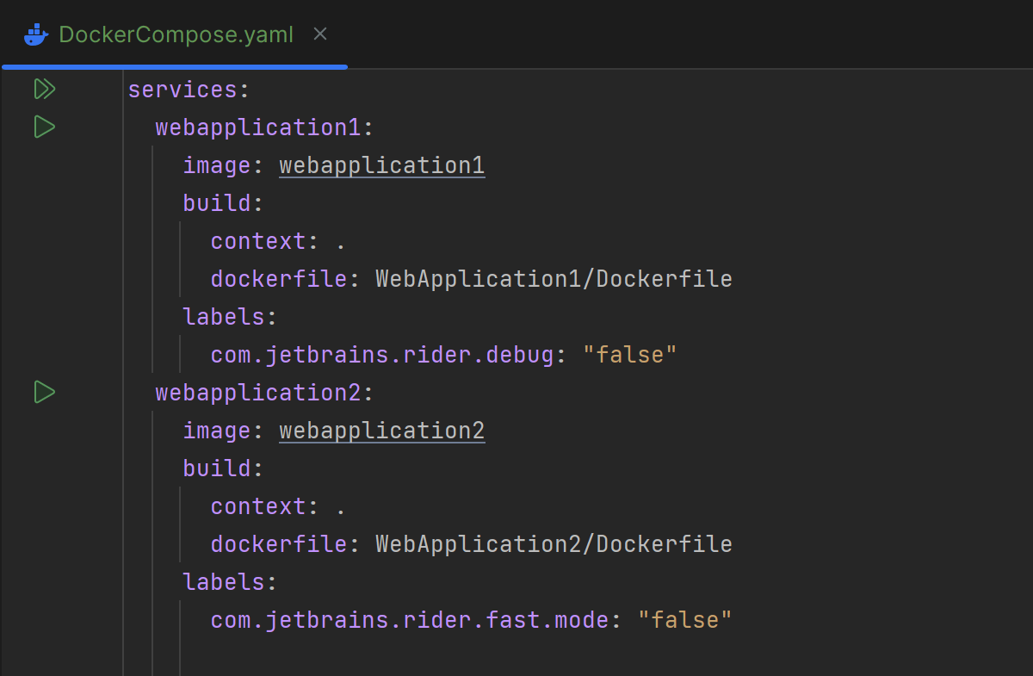Viewport: 1033px width, 676px height.
Task: Click the Docker whale icon on tab
Action: pos(36,35)
